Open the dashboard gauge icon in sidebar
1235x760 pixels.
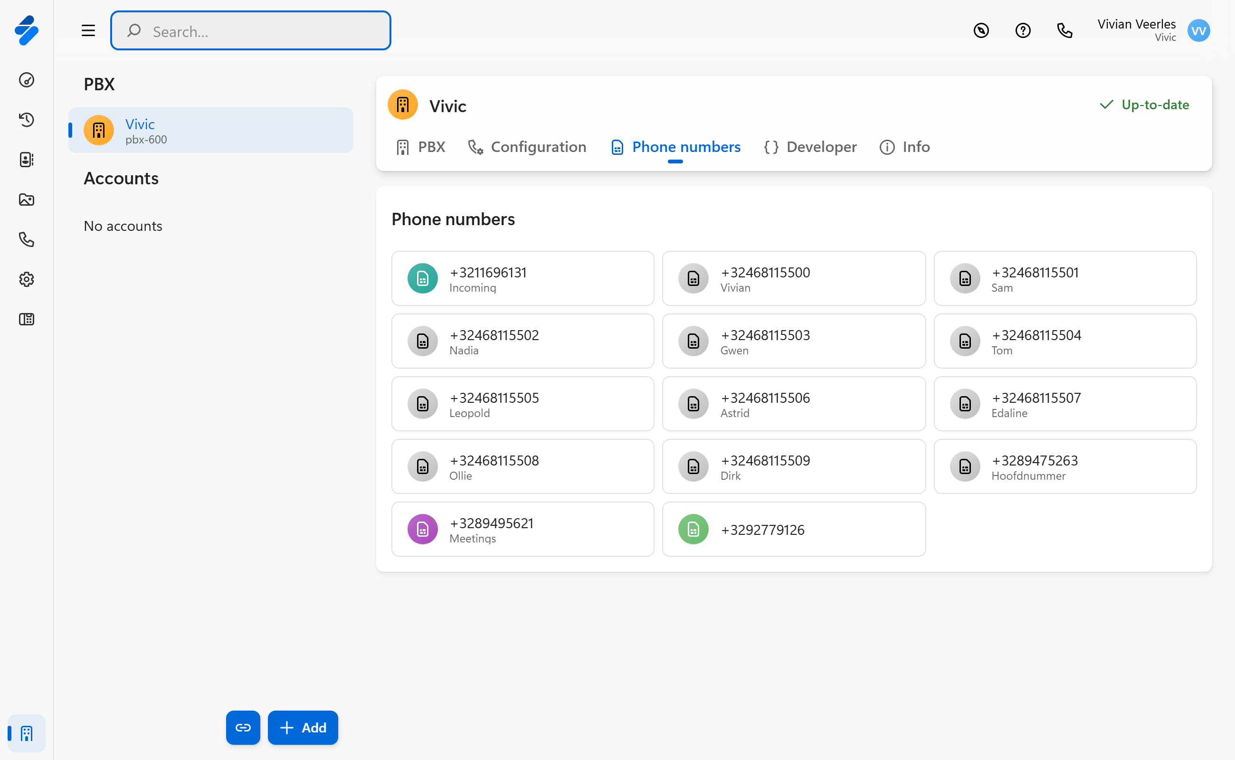[27, 80]
